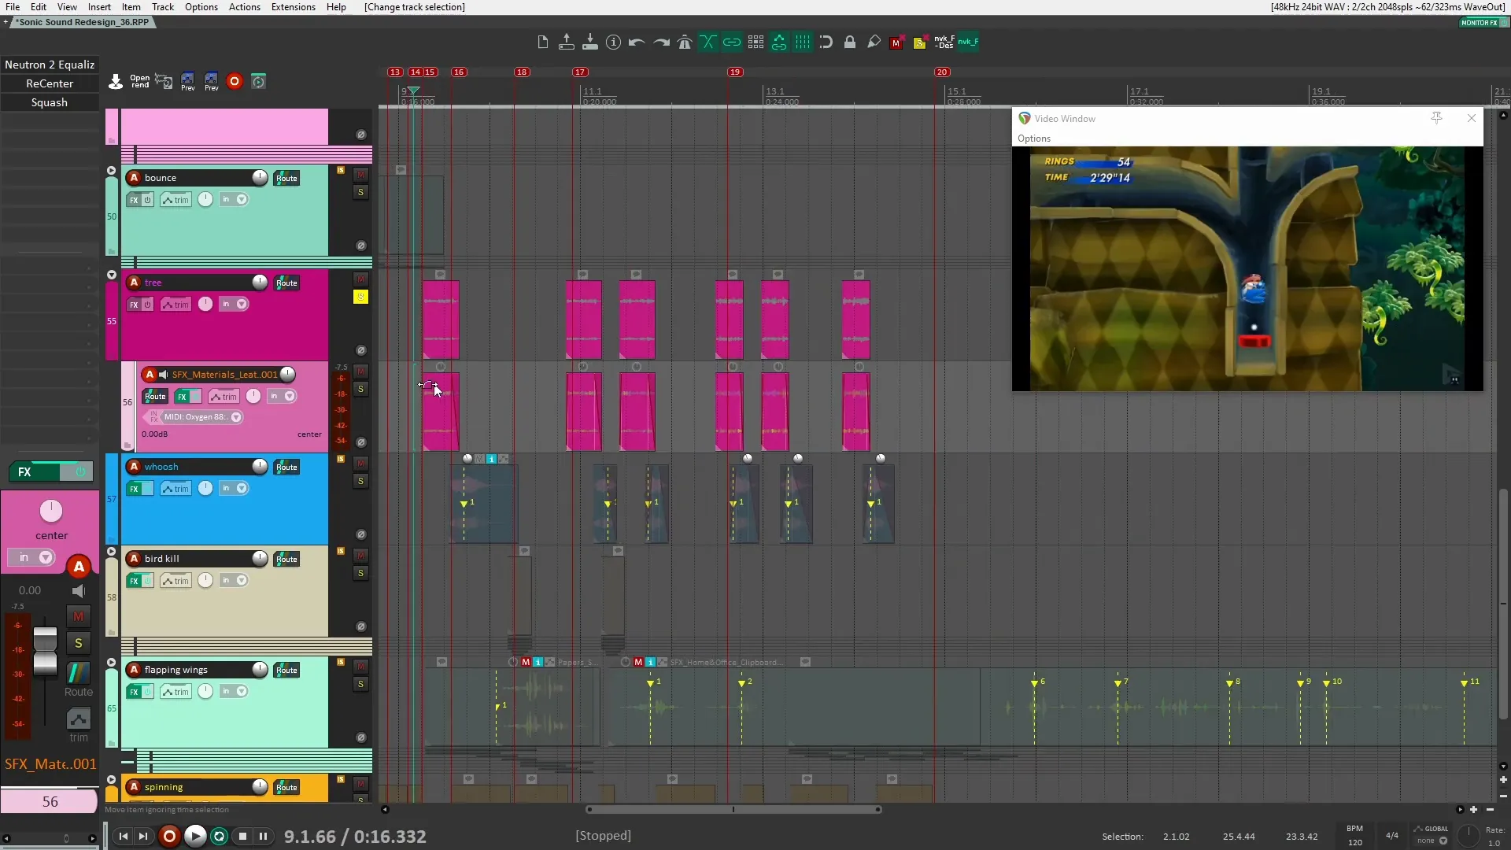The image size is (1511, 850).
Task: Toggle the locking padlock icon
Action: [850, 42]
